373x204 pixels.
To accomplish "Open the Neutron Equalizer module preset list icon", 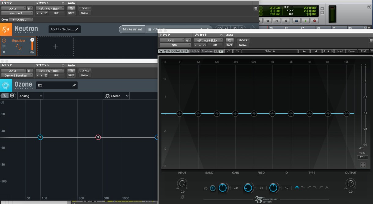I will [4, 47].
